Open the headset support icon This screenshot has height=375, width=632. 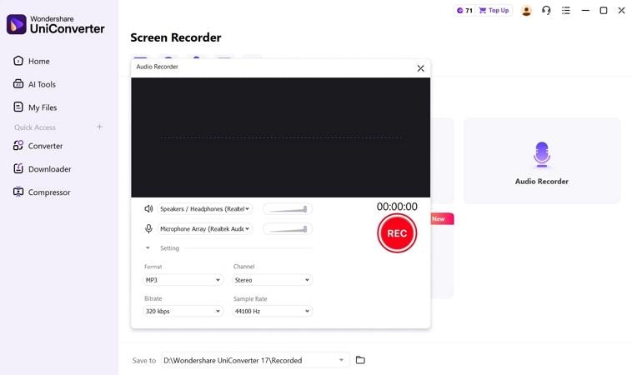546,11
